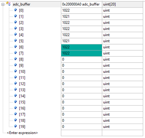Collapse the adc_buffer tree node

tap(3, 4)
